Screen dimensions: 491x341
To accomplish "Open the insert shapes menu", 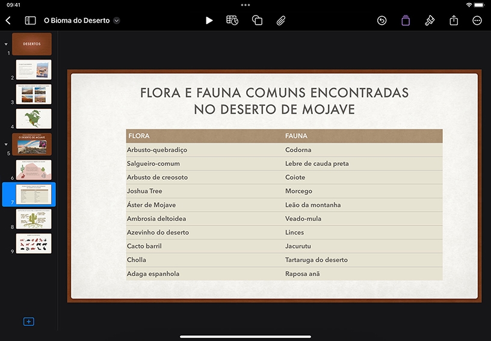I will 257,20.
